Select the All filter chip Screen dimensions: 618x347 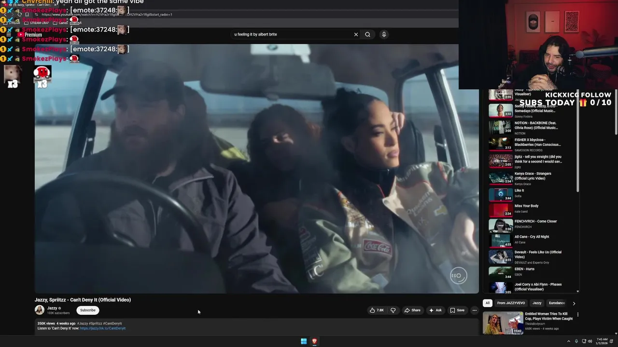pyautogui.click(x=488, y=303)
